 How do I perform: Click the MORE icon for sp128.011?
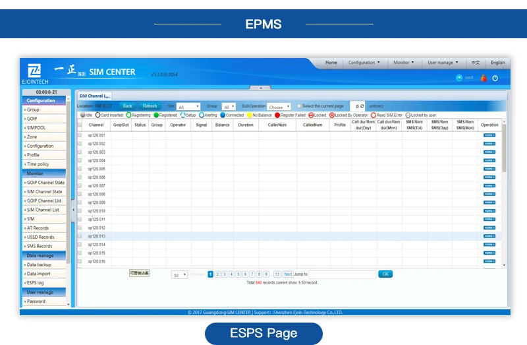[489, 220]
